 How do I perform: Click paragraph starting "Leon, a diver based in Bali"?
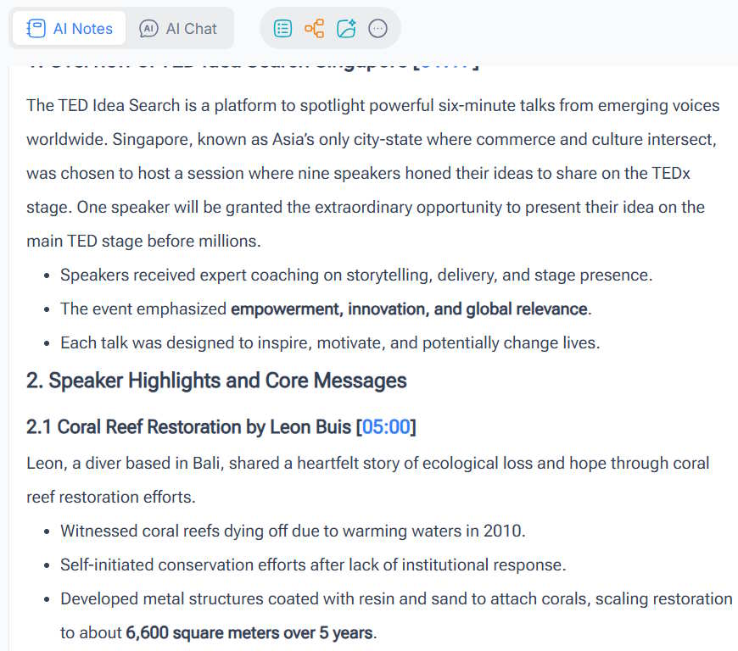[368, 481]
